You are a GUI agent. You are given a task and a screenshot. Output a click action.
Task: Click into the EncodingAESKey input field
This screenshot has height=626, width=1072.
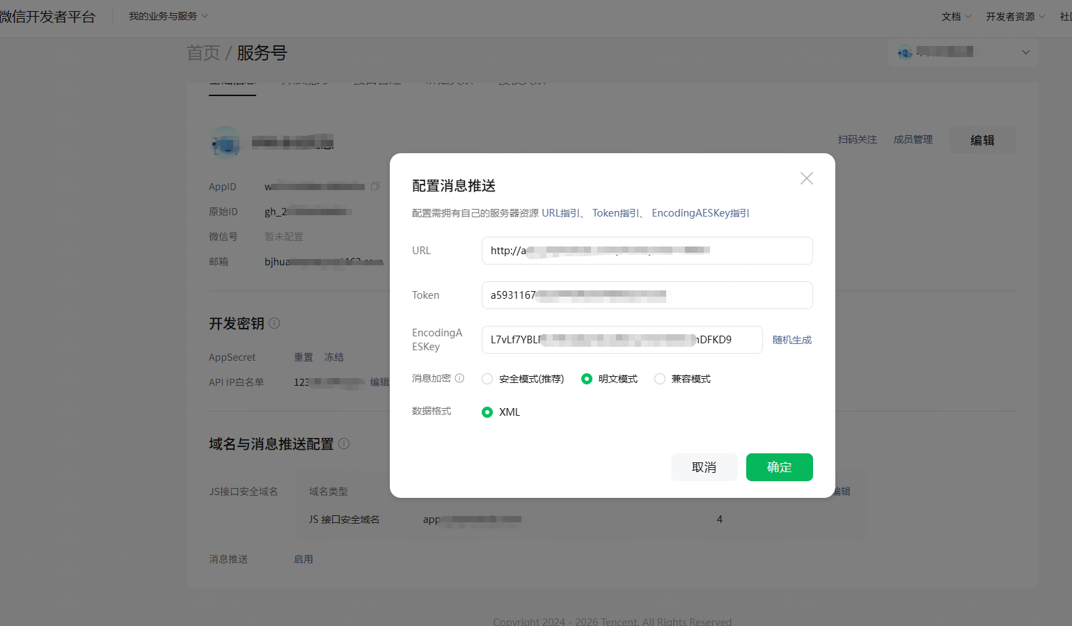pos(622,340)
